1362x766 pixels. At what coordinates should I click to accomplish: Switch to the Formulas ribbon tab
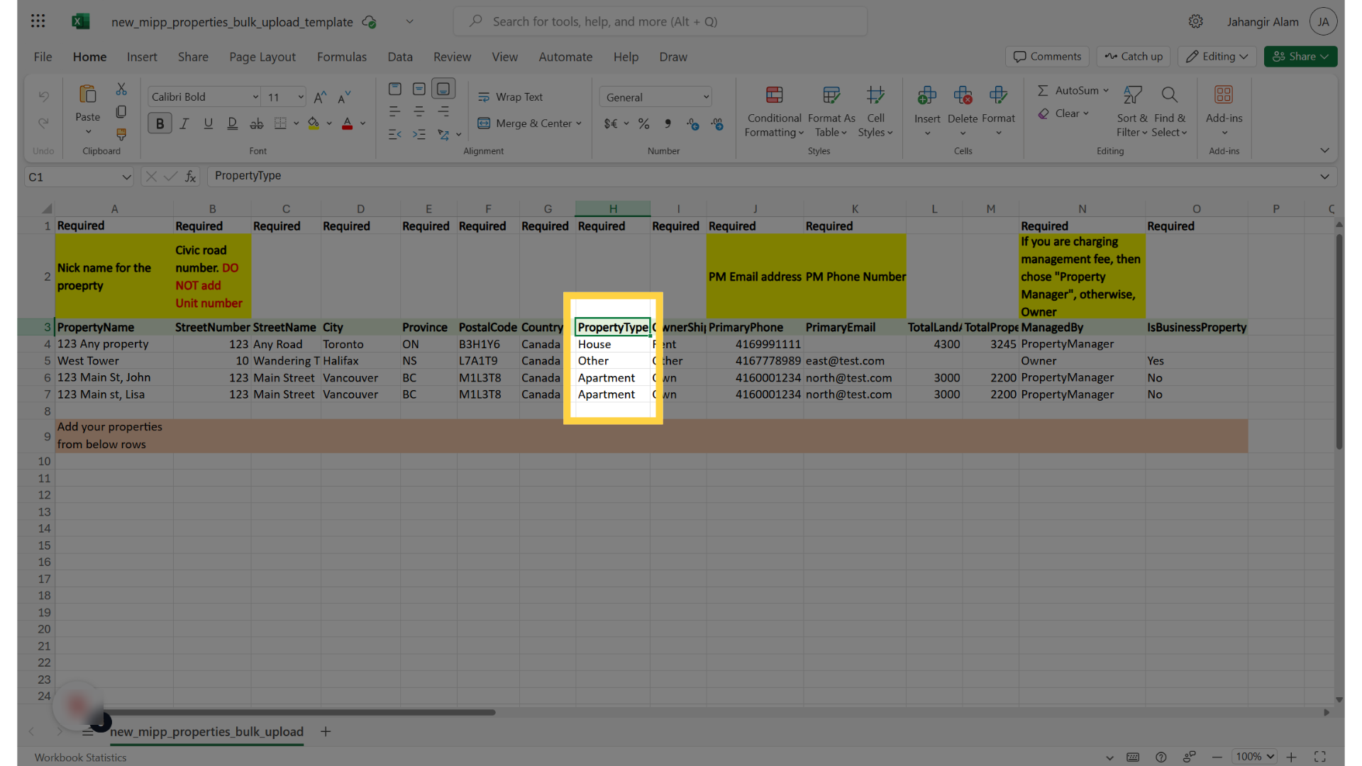pos(342,57)
